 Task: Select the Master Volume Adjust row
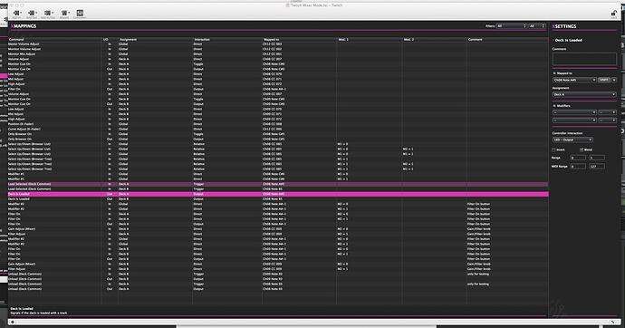pyautogui.click(x=278, y=43)
